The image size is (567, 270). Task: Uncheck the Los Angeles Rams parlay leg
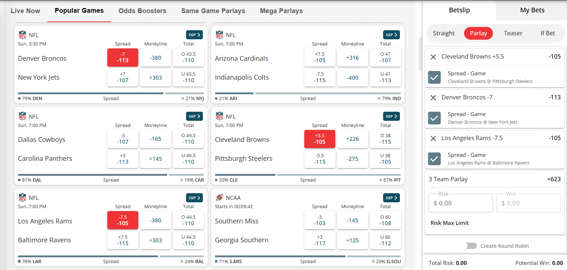434,159
